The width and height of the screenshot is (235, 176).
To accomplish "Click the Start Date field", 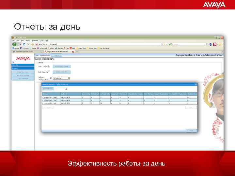I will pyautogui.click(x=62, y=66).
